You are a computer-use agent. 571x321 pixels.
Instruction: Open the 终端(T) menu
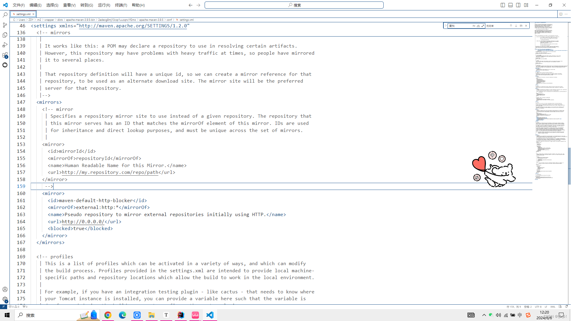click(x=121, y=5)
